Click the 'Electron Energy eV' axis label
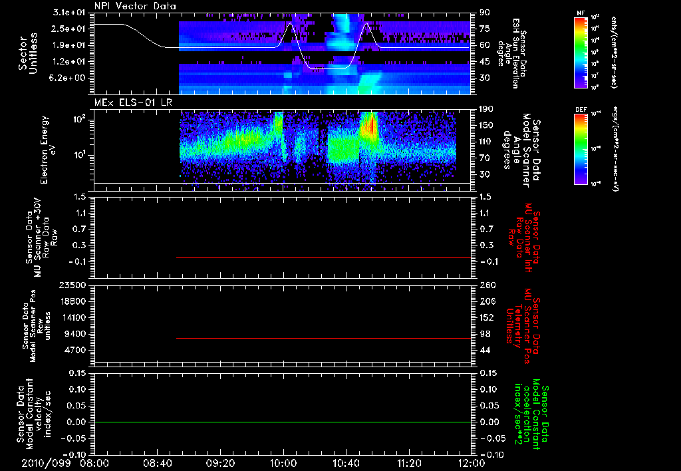The image size is (681, 471). [x=48, y=150]
